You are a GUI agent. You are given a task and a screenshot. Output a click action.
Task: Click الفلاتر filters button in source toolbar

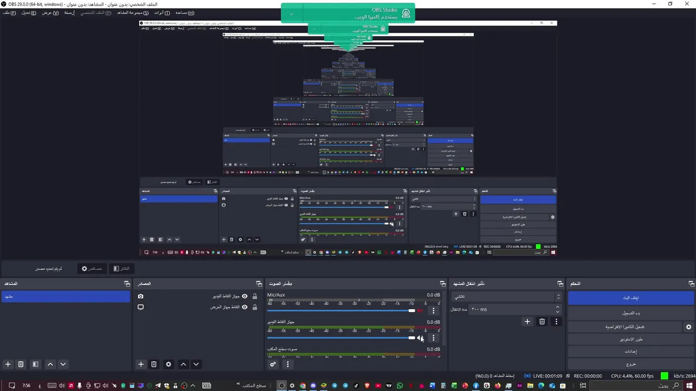click(121, 268)
